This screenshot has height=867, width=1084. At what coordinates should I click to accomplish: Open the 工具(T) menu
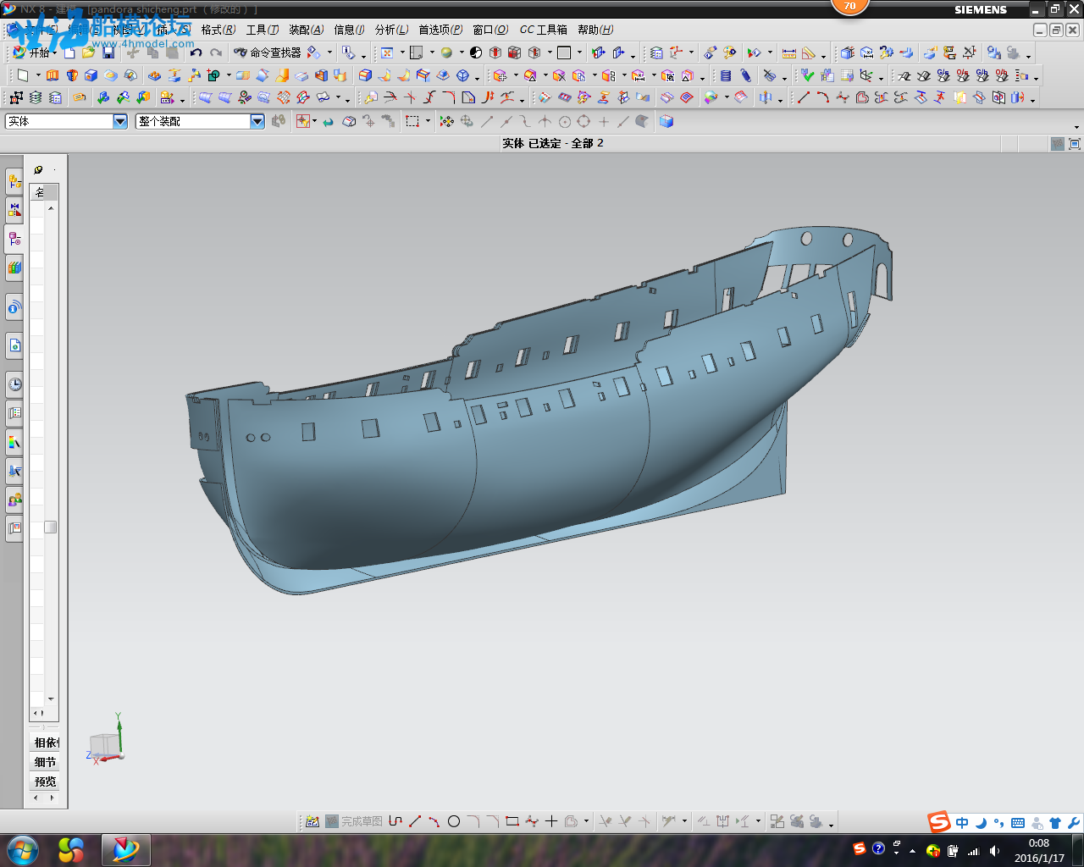point(263,30)
